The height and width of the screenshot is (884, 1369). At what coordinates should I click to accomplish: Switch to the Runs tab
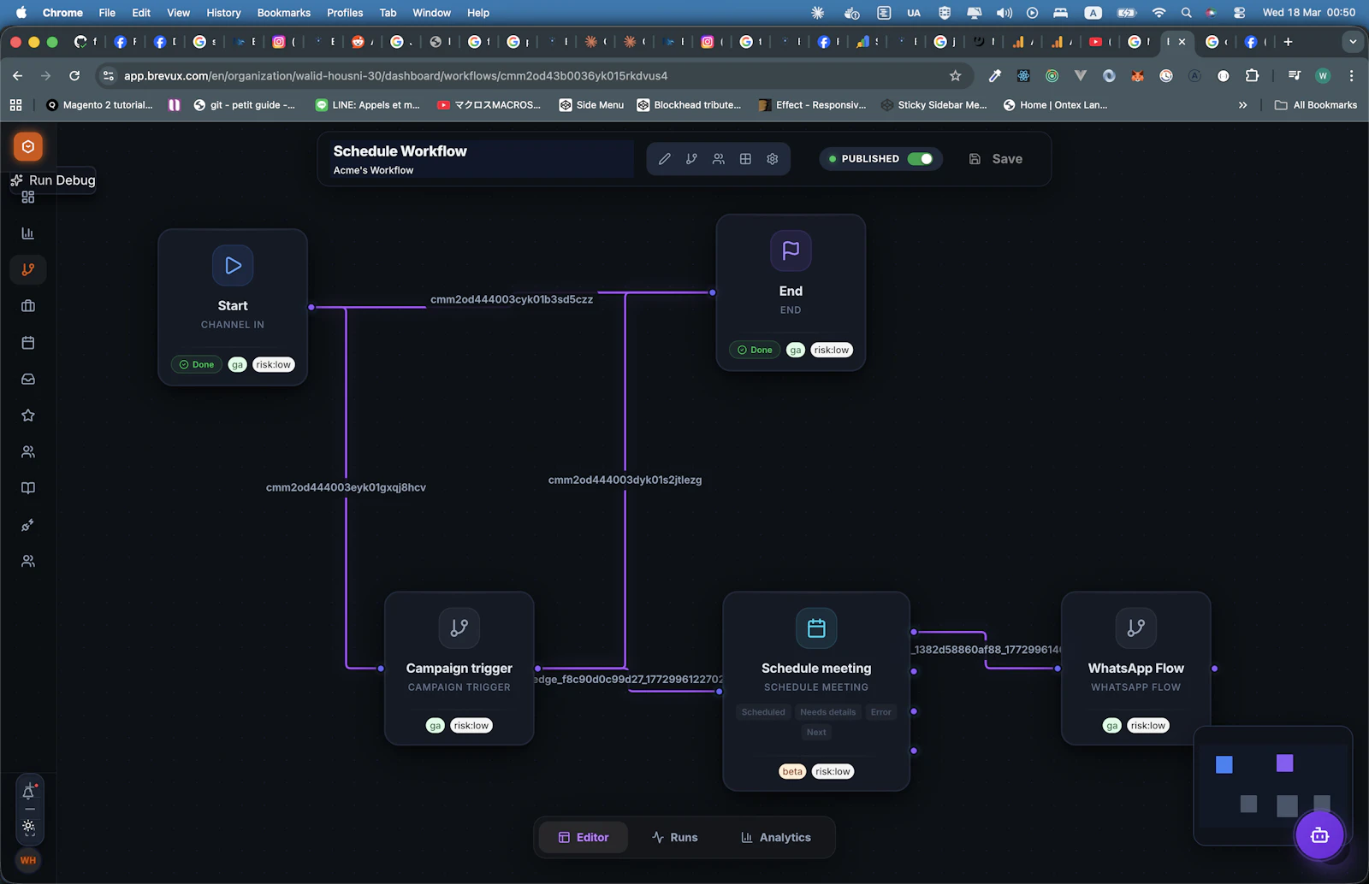[675, 837]
